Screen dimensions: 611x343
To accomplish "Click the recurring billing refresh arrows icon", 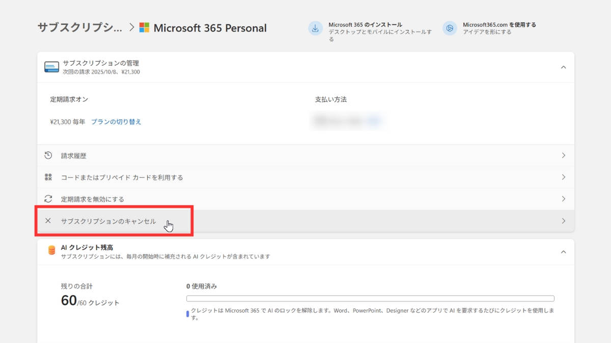I will [48, 199].
